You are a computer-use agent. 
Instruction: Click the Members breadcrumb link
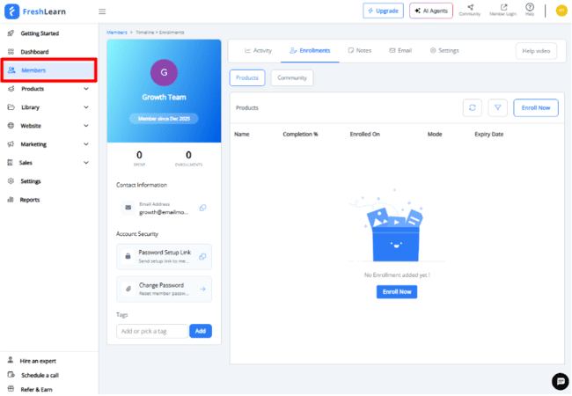[117, 33]
